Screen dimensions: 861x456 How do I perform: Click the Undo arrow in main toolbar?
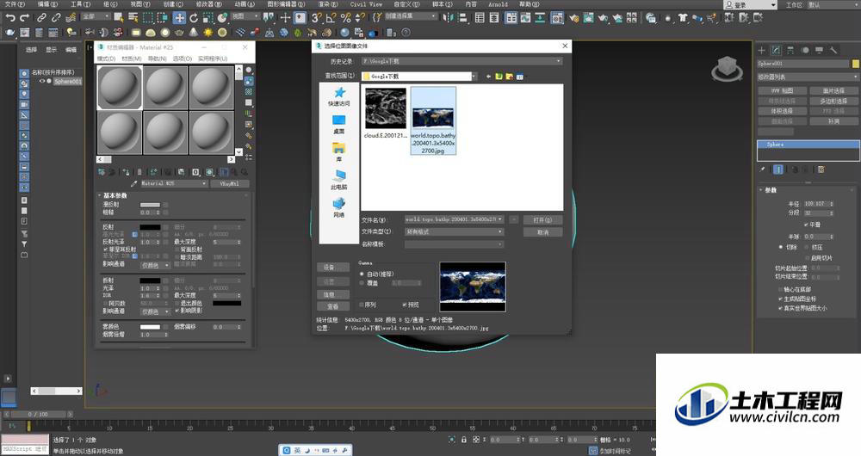(x=9, y=17)
